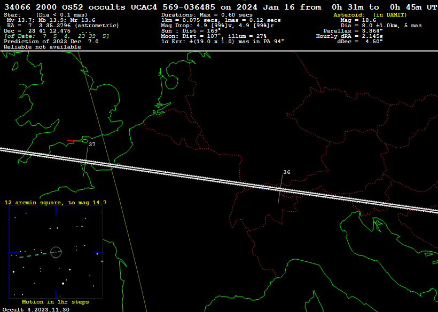
Task: Click the 'Star: (Dia < 0.1 mas)' line
Action: tap(46, 15)
